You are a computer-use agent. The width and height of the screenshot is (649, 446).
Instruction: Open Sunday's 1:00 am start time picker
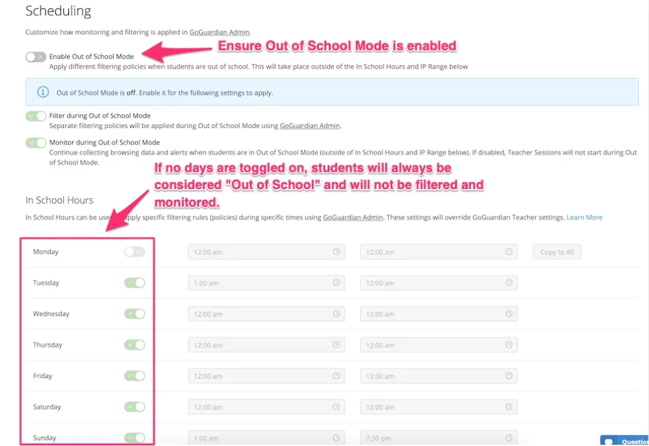pyautogui.click(x=266, y=438)
